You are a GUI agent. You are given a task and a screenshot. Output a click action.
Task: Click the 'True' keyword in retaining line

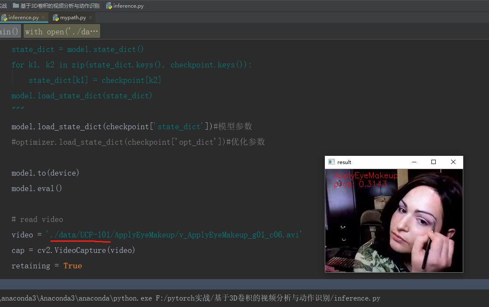(x=73, y=266)
